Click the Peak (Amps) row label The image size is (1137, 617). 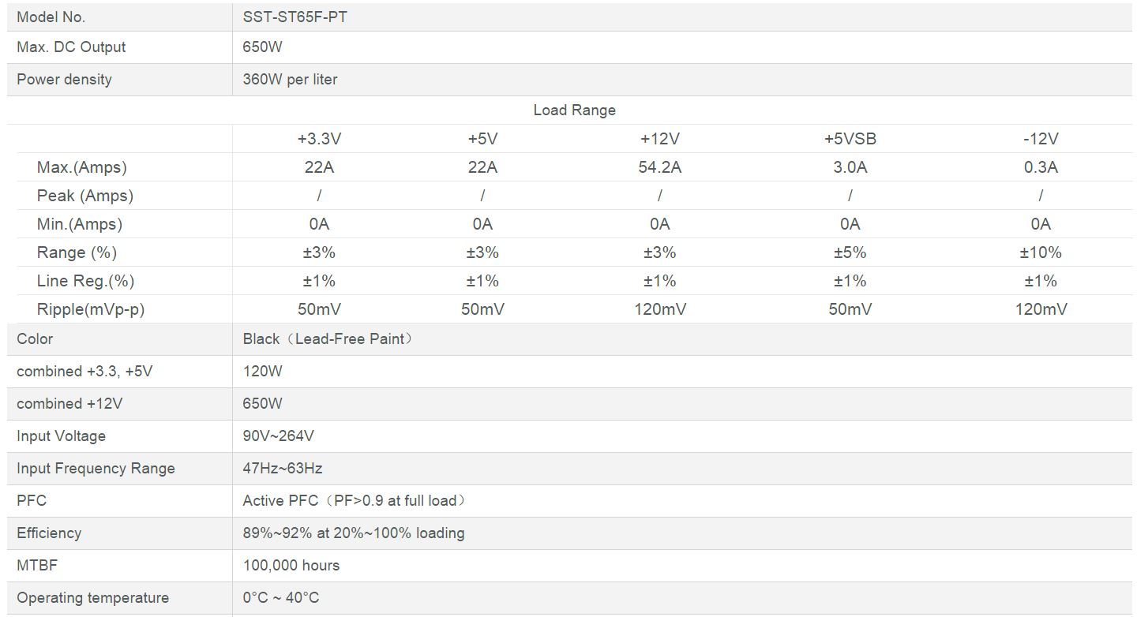tap(85, 196)
